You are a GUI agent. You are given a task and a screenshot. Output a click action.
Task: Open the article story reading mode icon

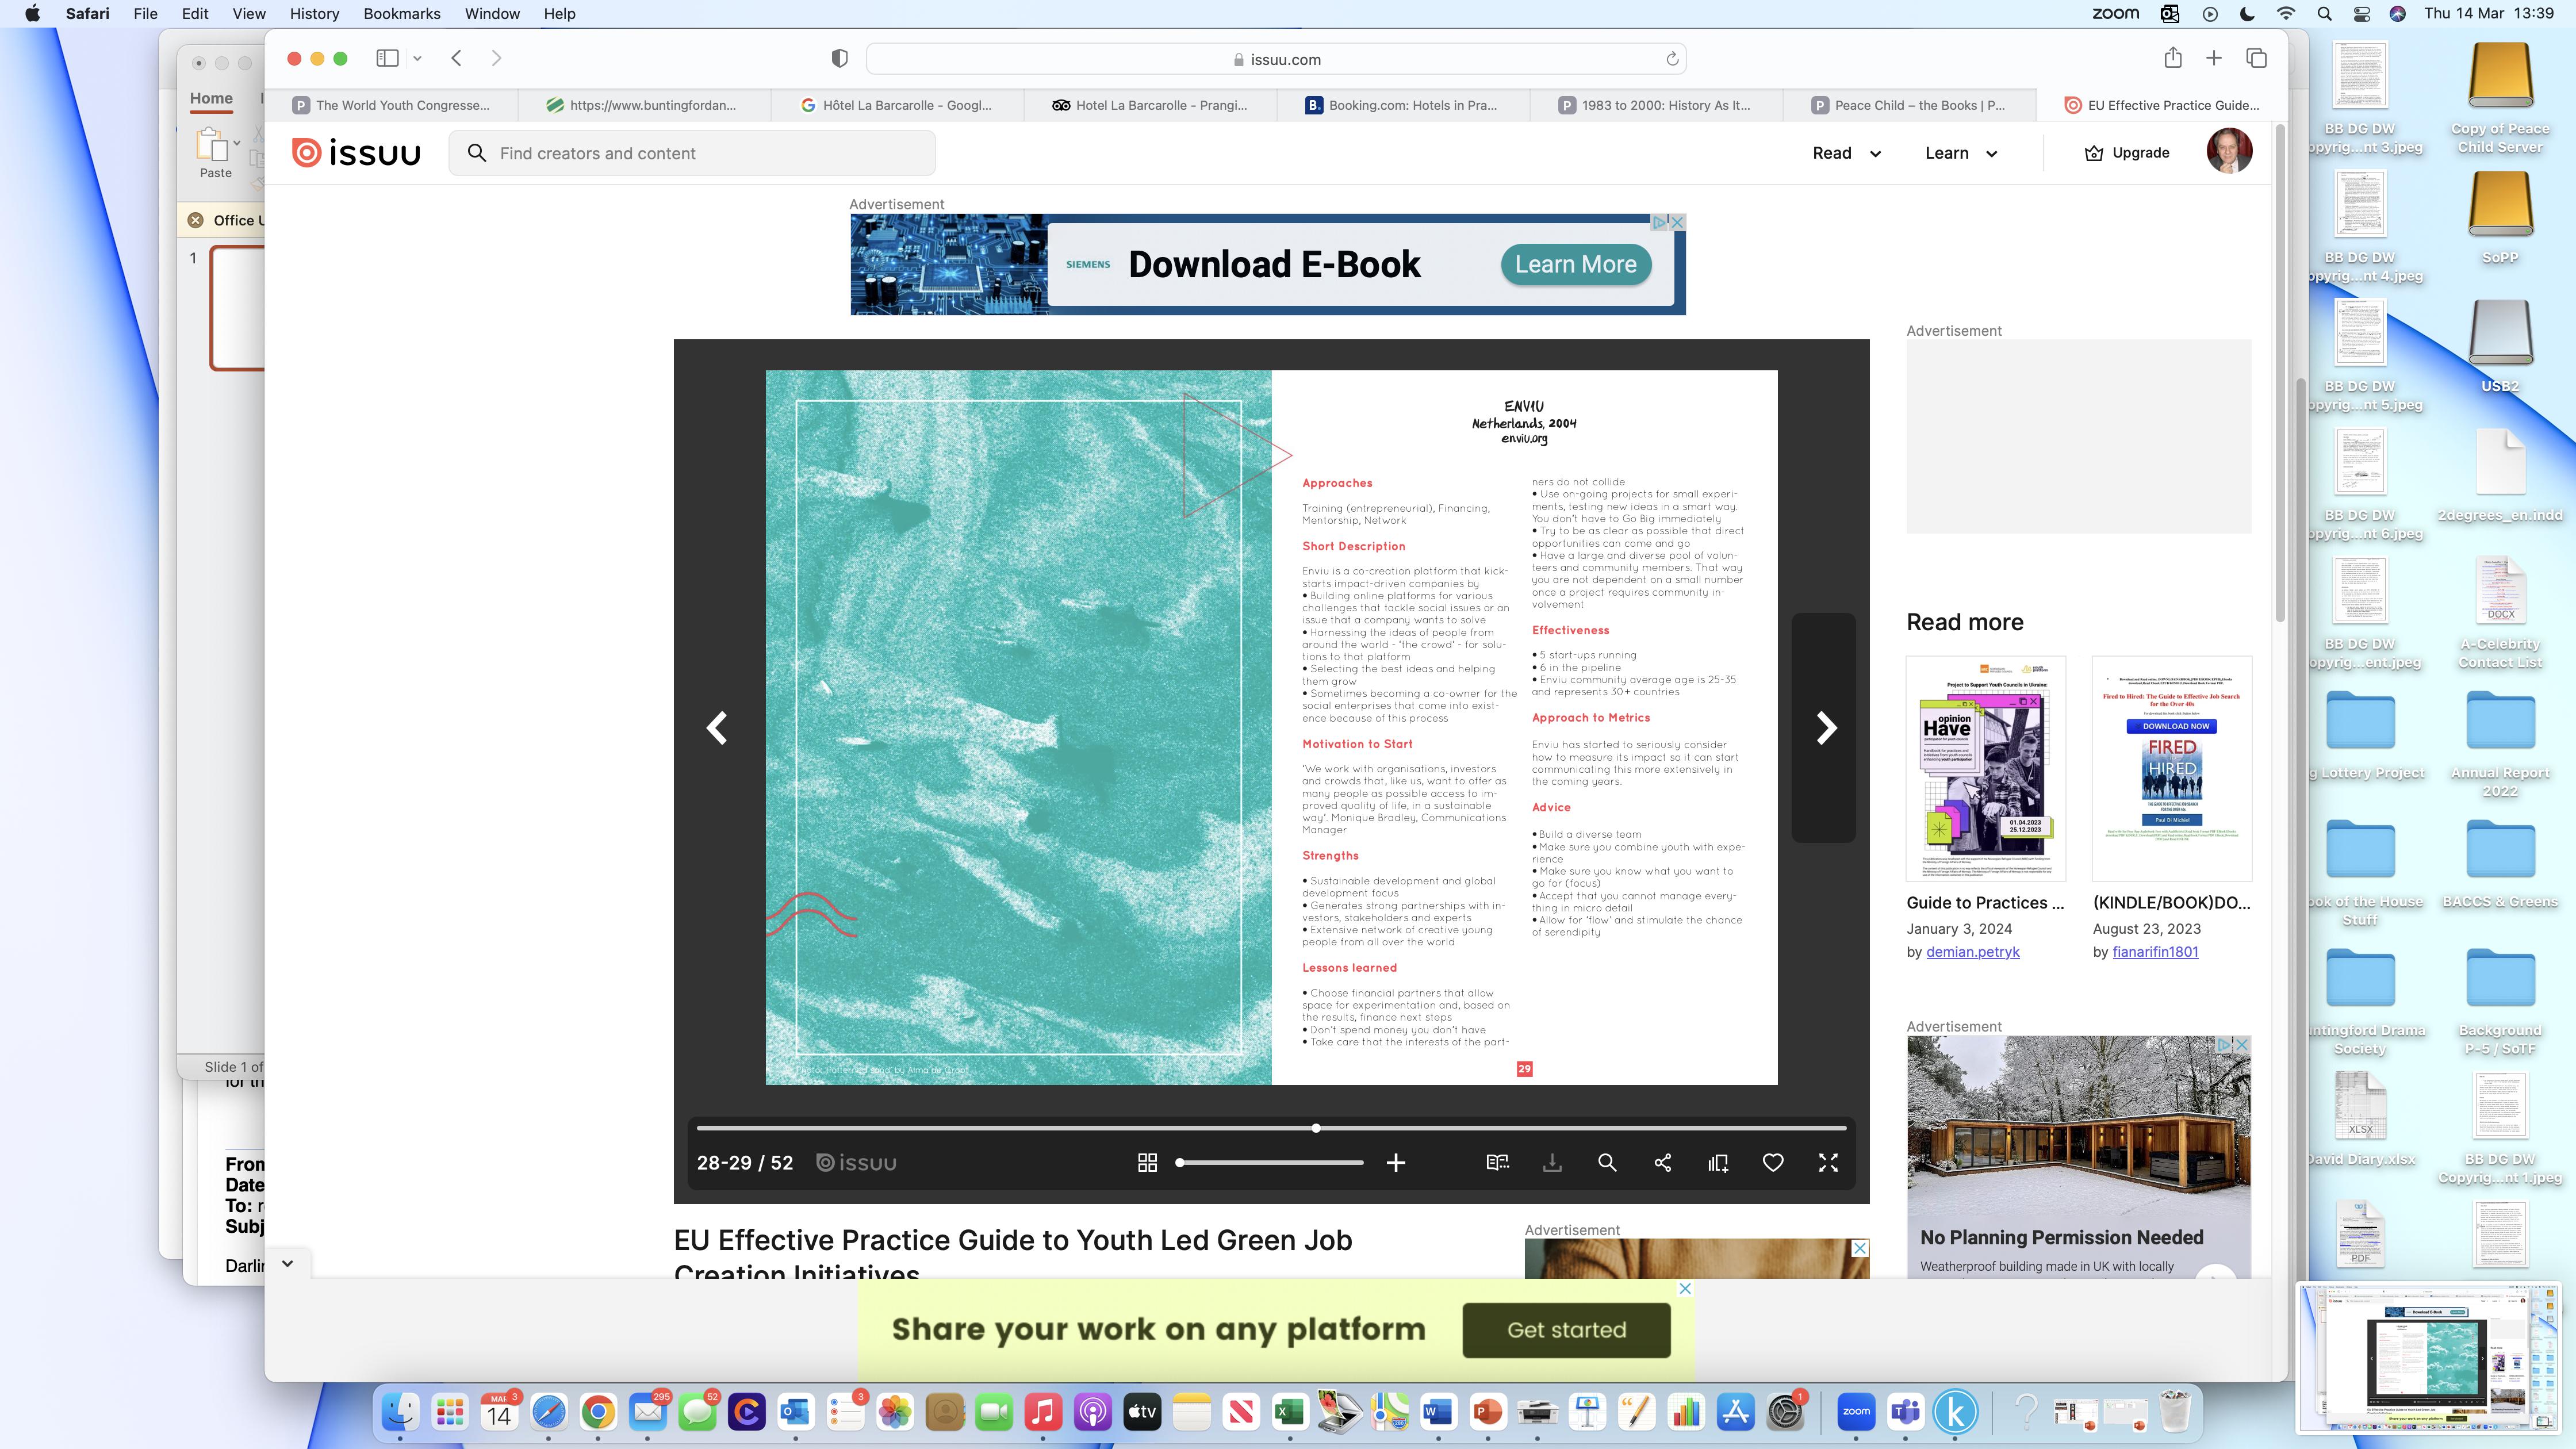1497,1162
